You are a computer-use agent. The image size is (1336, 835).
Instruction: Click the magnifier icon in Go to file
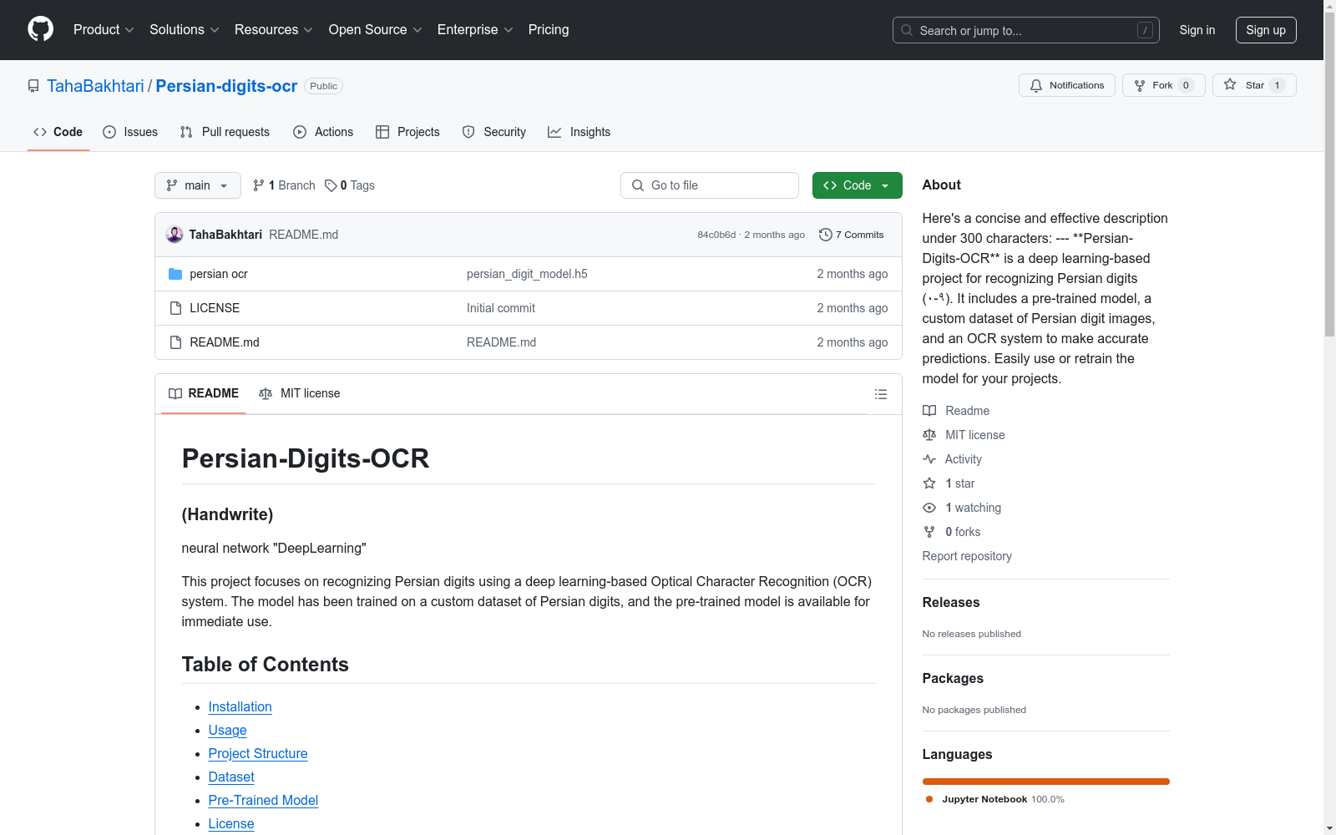[x=638, y=185]
